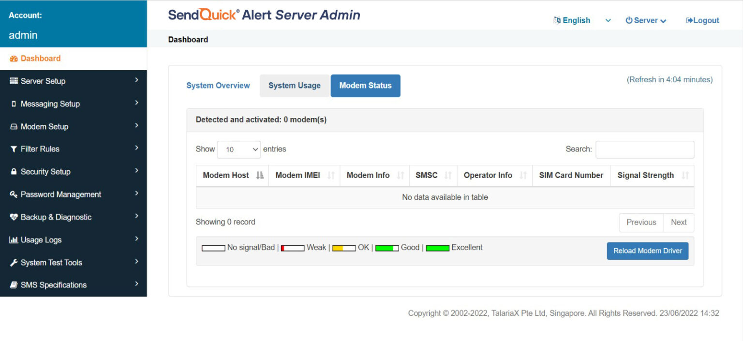This screenshot has width=743, height=341.
Task: Click the admin account name
Action: [23, 35]
